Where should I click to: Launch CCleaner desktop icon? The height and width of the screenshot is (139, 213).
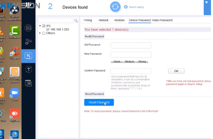tap(15, 53)
